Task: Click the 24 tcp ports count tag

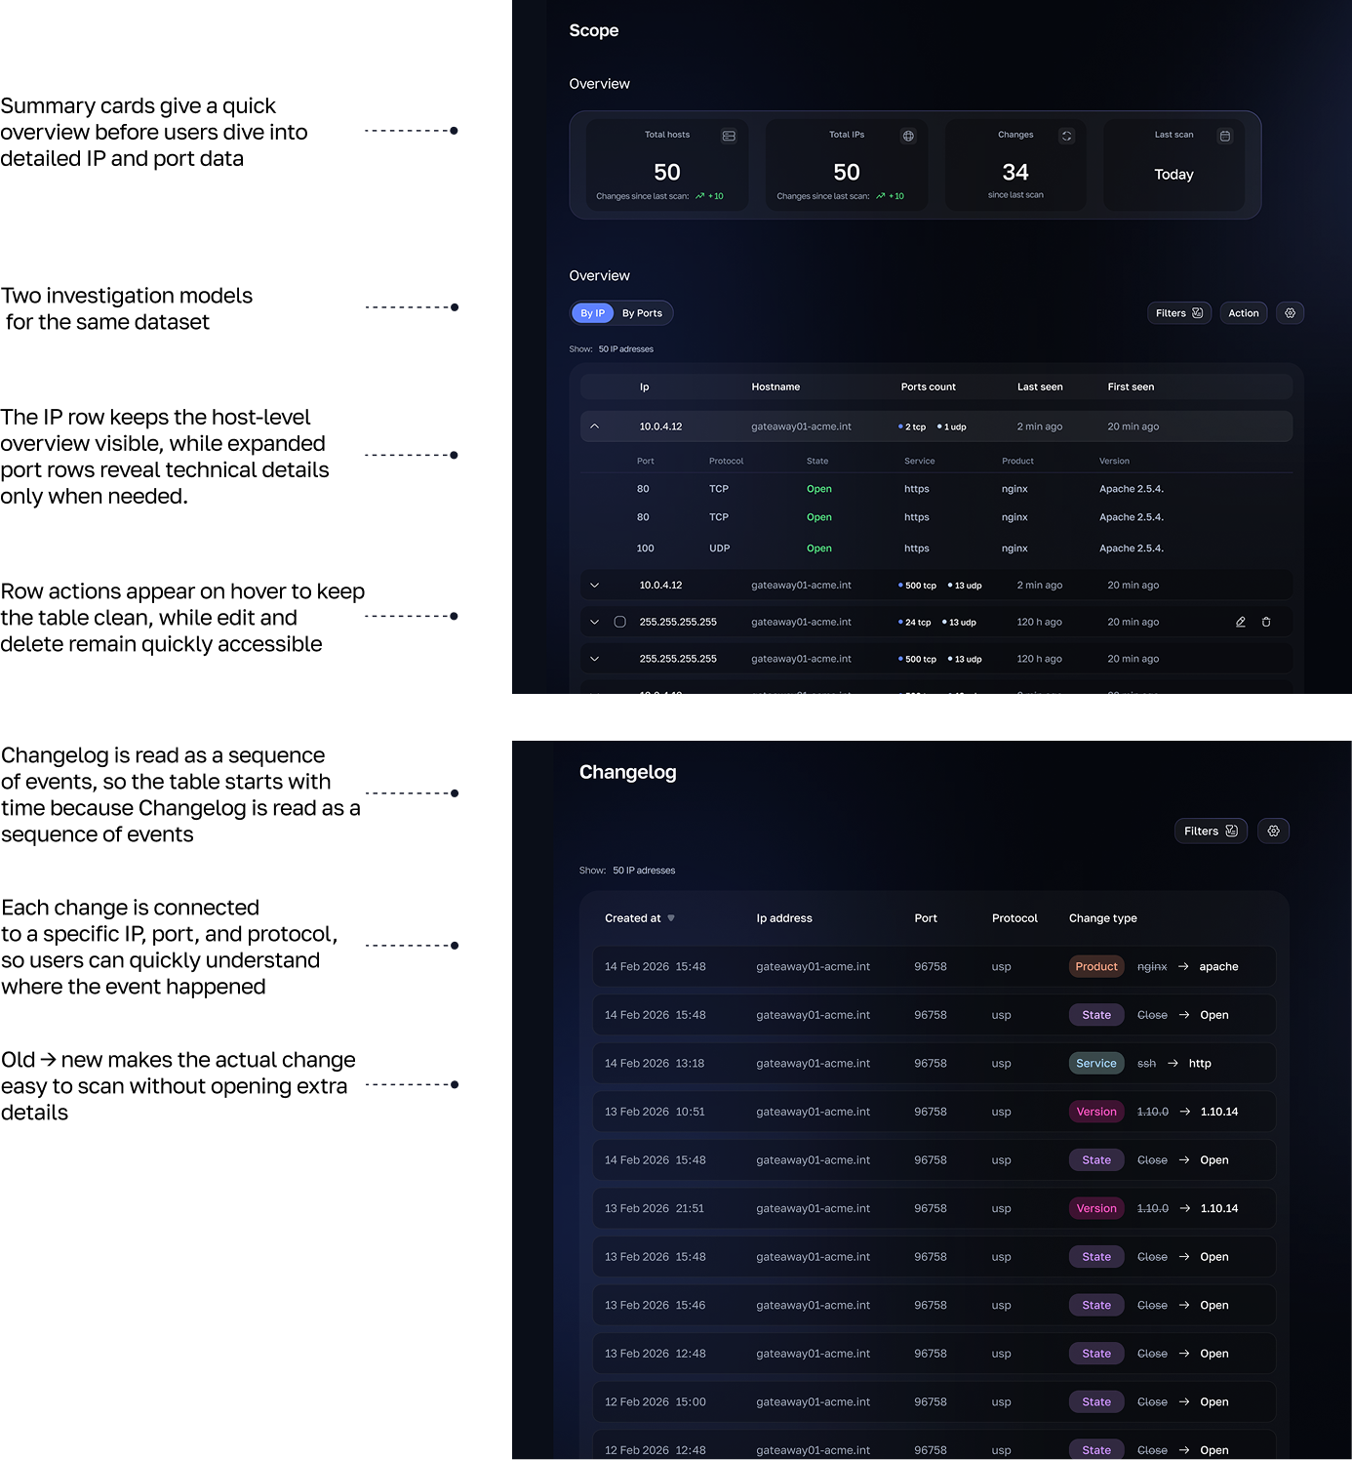Action: 914,622
